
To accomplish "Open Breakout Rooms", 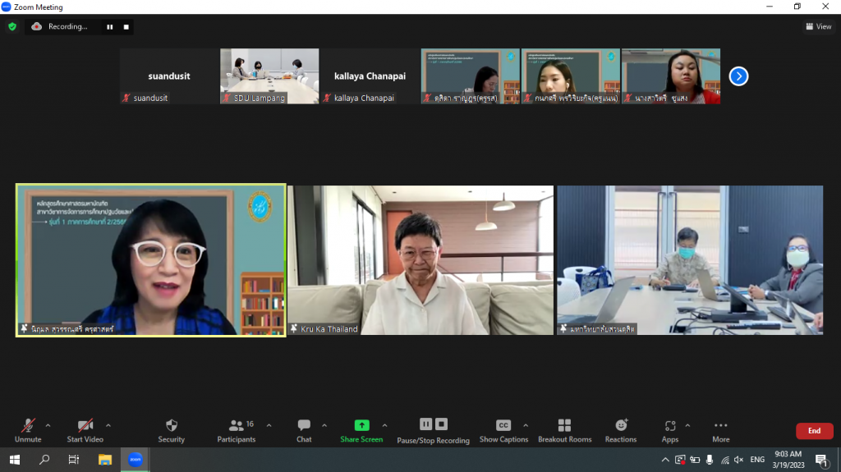I will [564, 429].
